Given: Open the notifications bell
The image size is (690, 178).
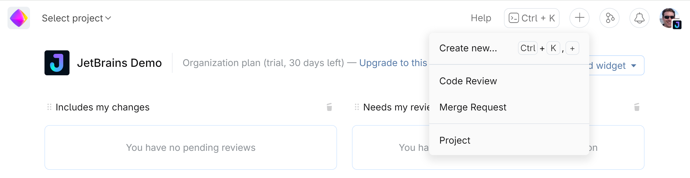Looking at the screenshot, I should [x=639, y=18].
